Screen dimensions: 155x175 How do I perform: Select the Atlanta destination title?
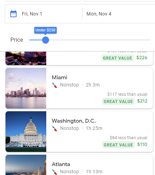(61, 164)
